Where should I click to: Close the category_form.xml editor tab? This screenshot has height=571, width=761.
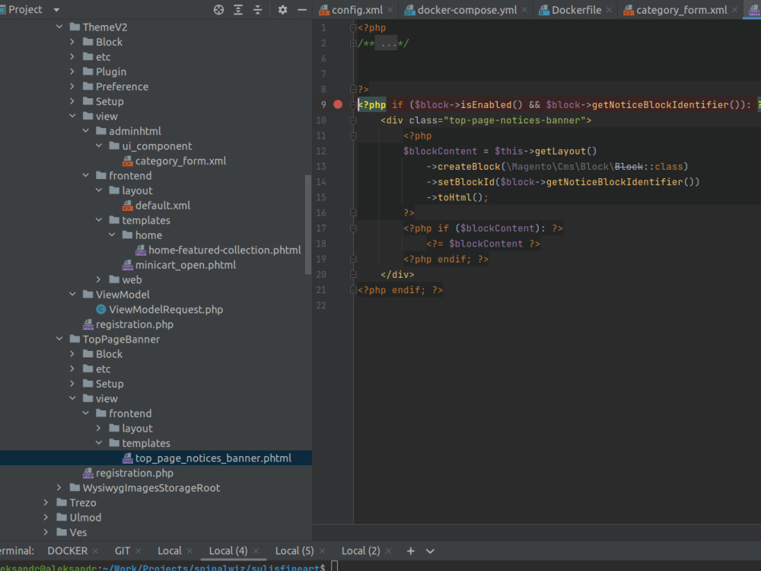point(734,10)
